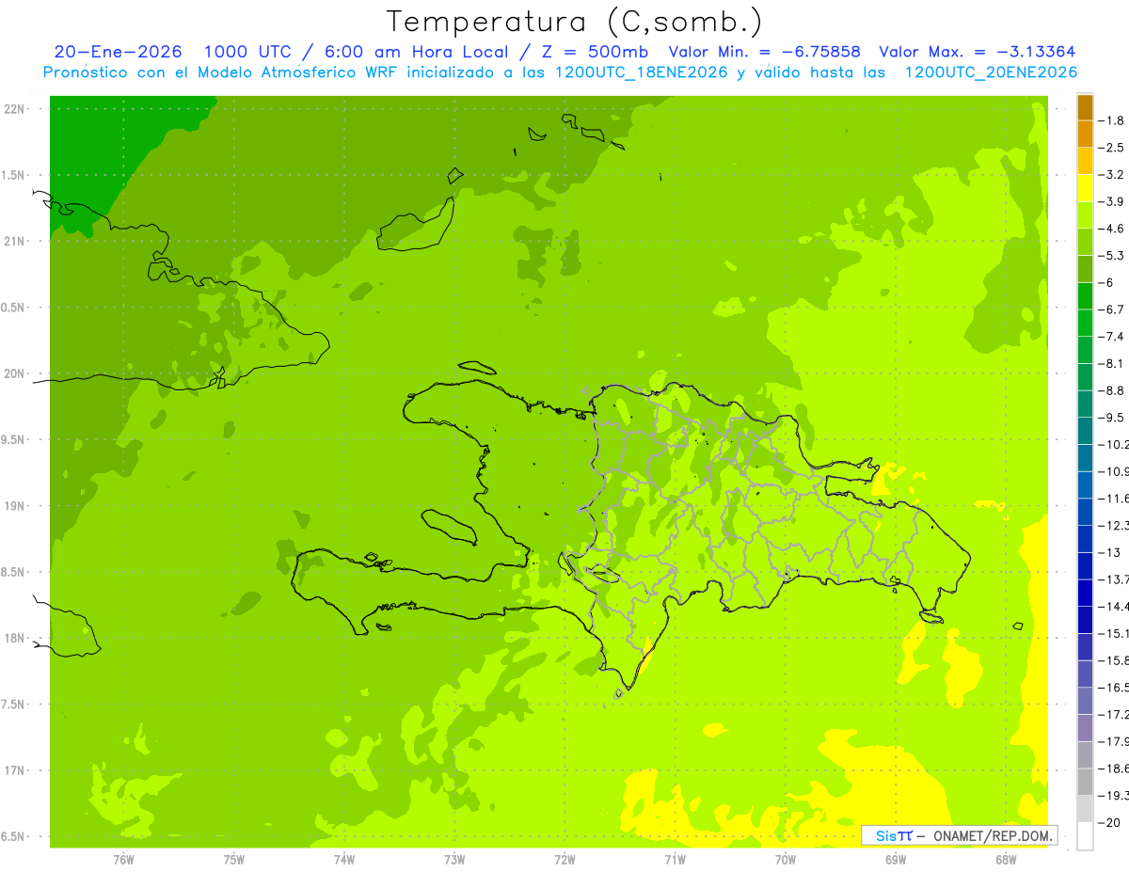Viewport: 1129px width, 872px height.
Task: Click the '1000 UTC' time text
Action: [249, 52]
